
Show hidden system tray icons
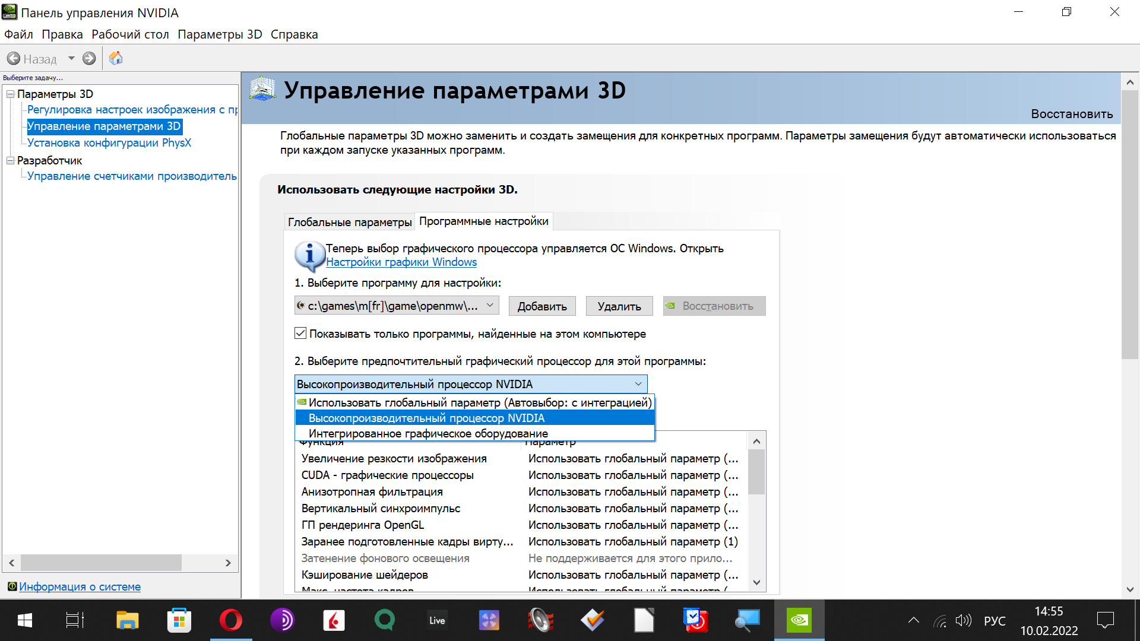914,621
